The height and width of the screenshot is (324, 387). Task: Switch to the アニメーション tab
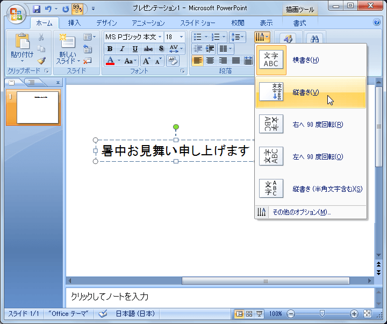148,23
